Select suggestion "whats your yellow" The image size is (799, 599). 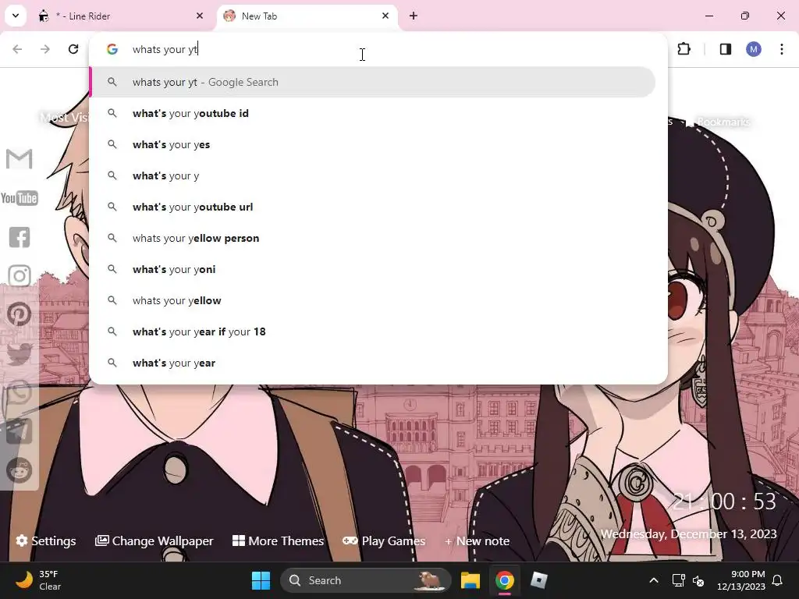372,300
